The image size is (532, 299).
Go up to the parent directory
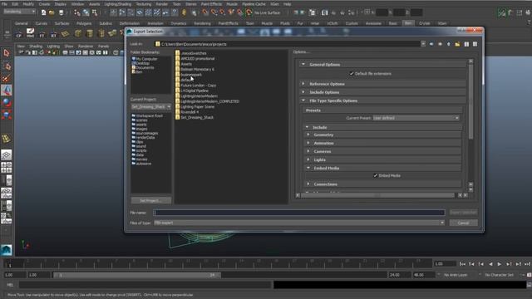pyautogui.click(x=449, y=44)
